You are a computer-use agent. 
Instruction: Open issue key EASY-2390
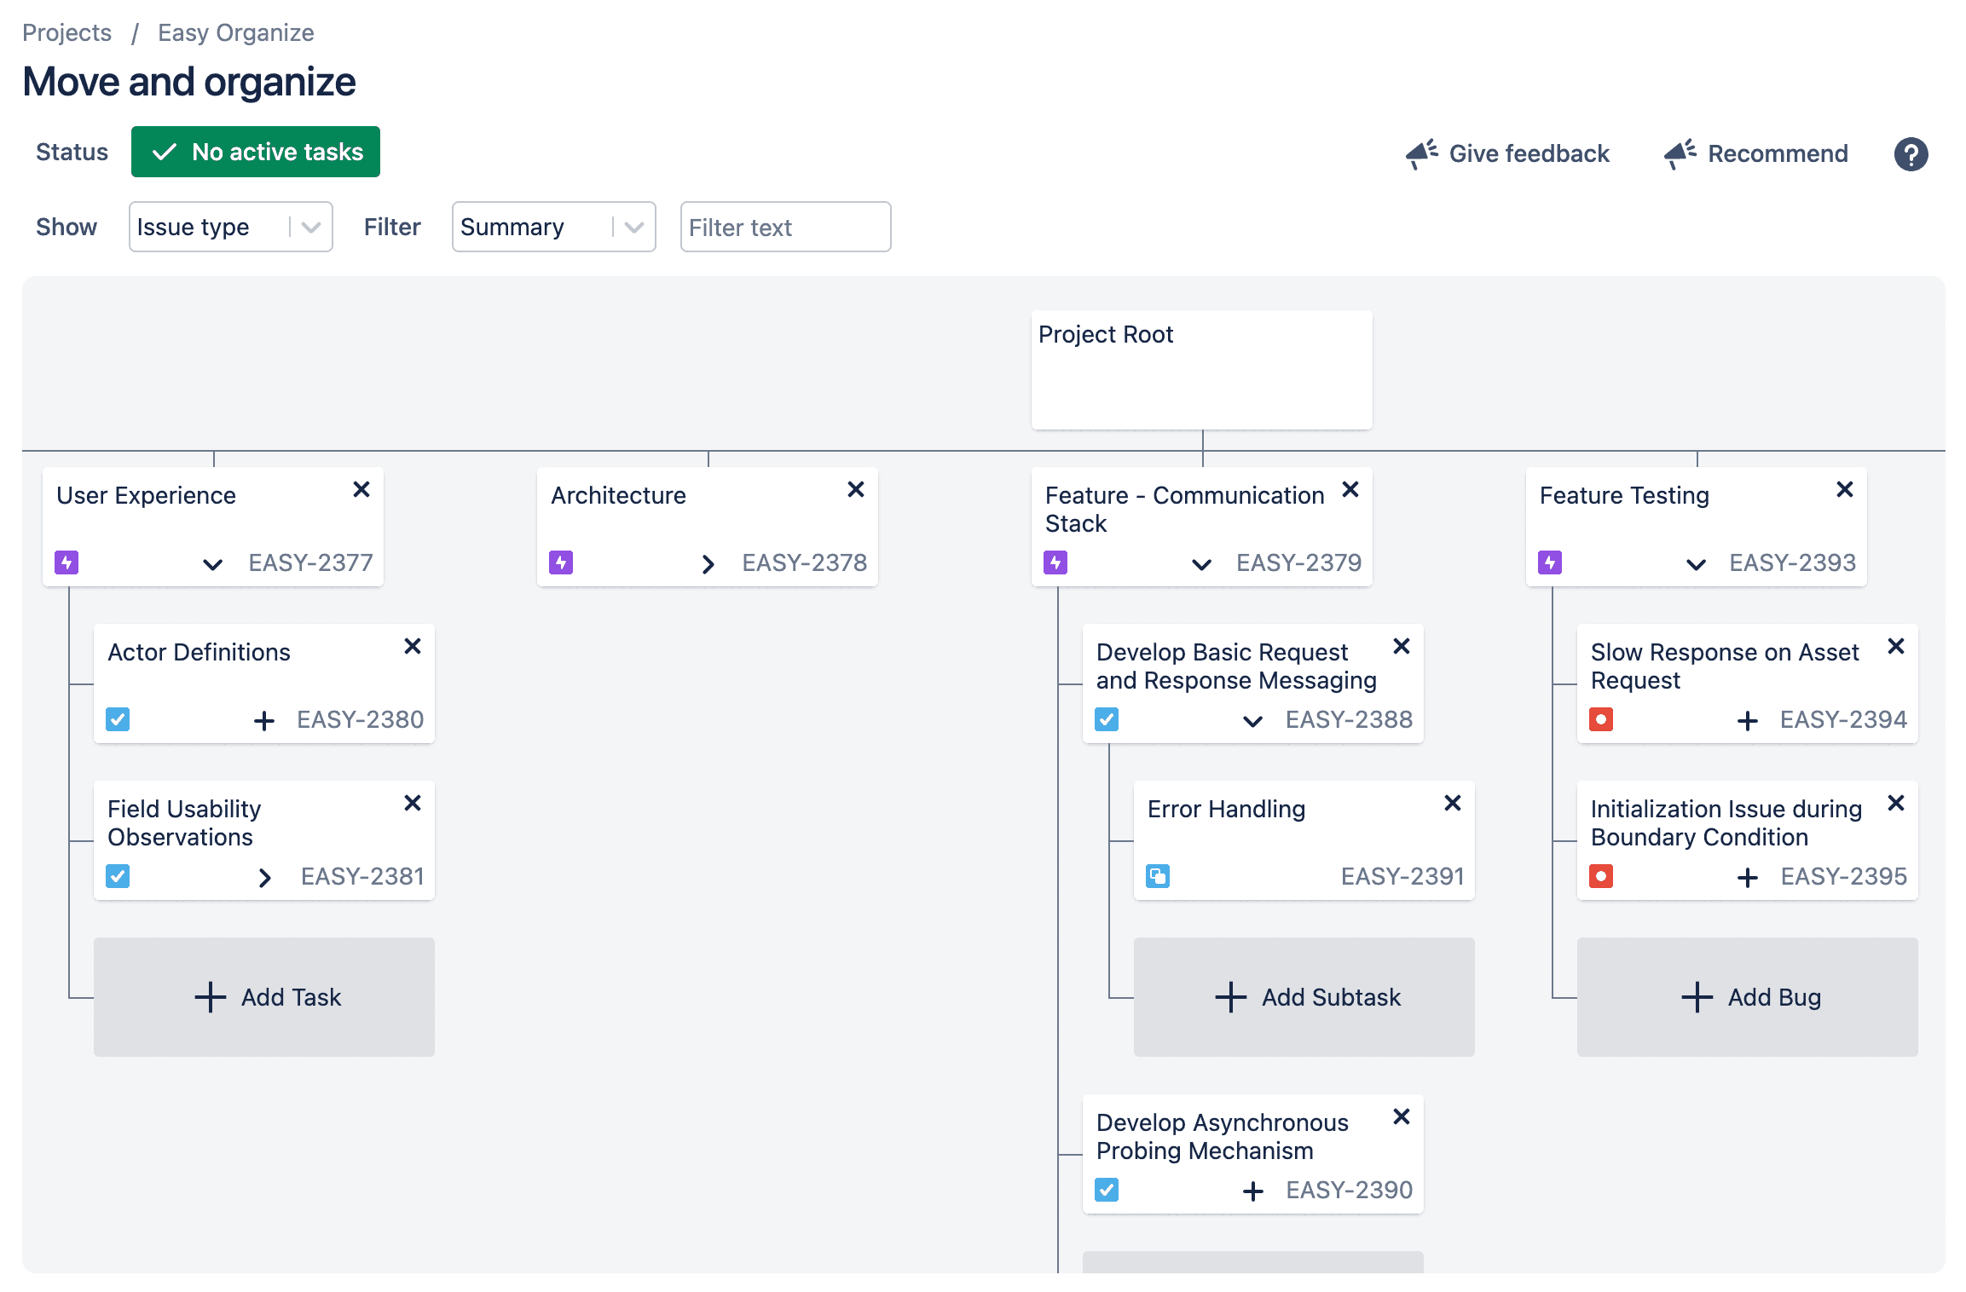point(1349,1190)
